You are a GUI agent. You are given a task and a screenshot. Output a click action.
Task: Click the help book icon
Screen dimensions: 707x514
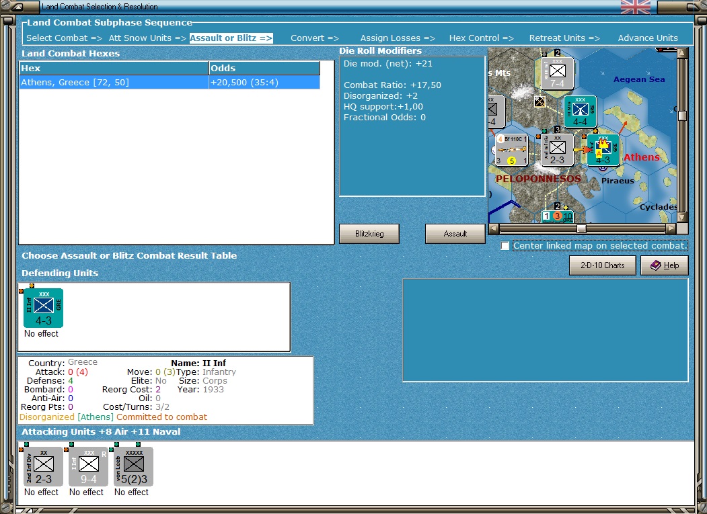click(656, 265)
